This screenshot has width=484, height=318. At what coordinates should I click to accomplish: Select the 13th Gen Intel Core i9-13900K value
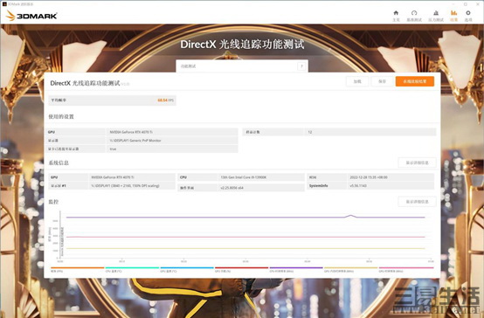coord(244,177)
